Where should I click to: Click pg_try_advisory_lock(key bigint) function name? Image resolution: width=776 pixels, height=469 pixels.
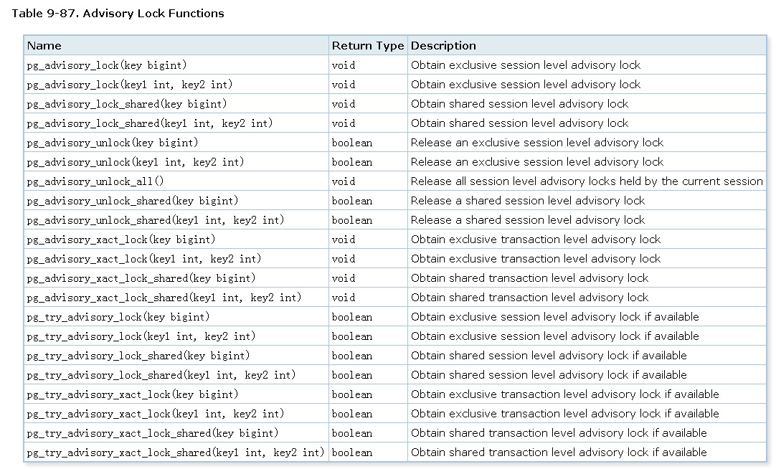[118, 317]
